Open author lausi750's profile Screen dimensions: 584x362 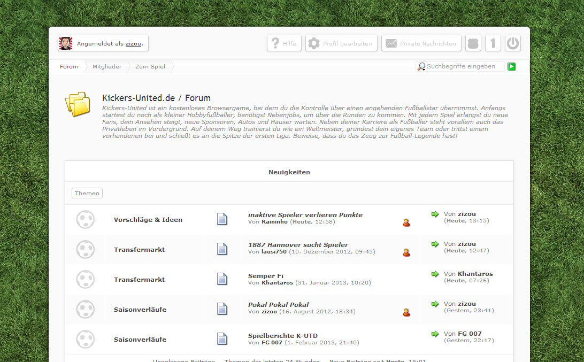tap(274, 252)
